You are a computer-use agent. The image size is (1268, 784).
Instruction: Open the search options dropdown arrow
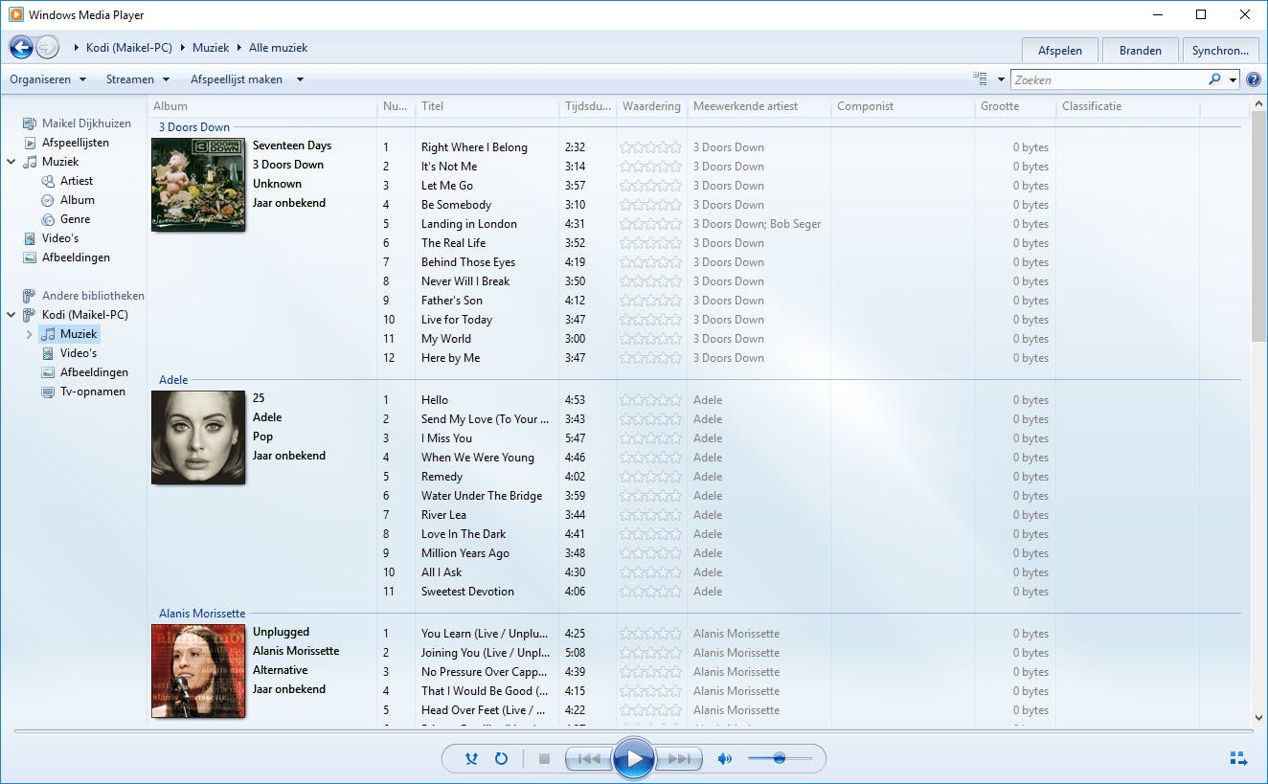click(x=1234, y=79)
